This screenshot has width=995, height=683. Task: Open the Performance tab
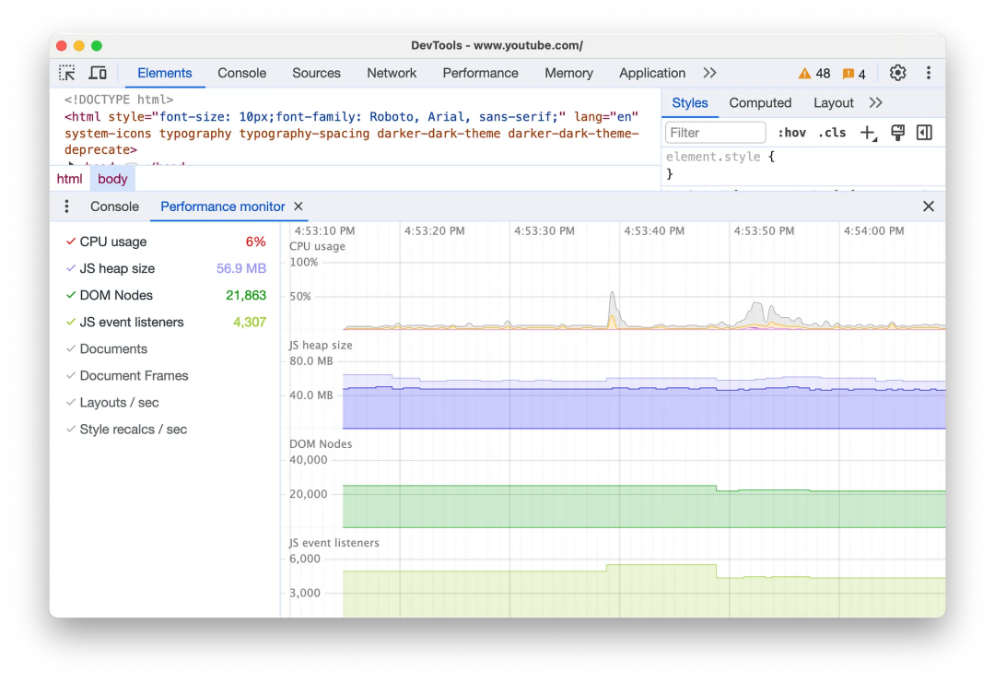[x=480, y=73]
